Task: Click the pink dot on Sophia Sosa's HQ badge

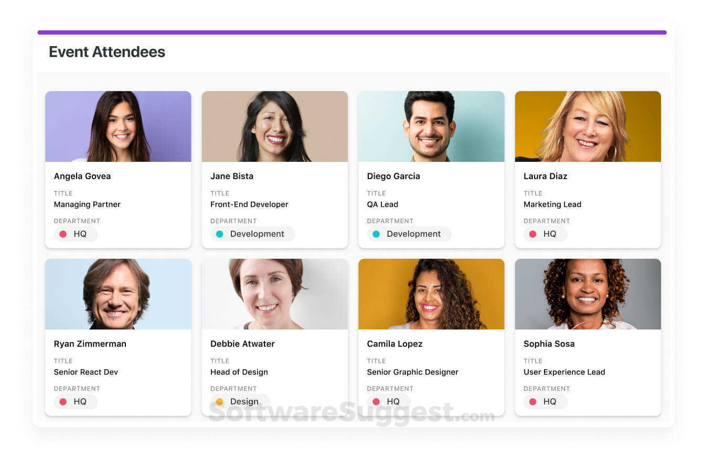Action: [x=535, y=402]
